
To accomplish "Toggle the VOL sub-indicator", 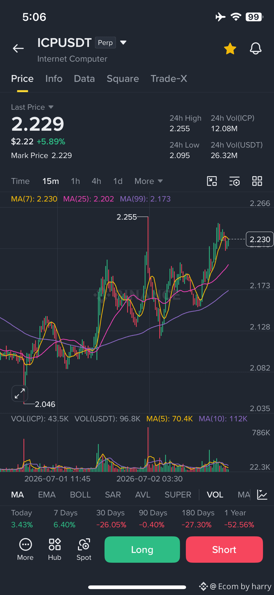I will tap(215, 495).
